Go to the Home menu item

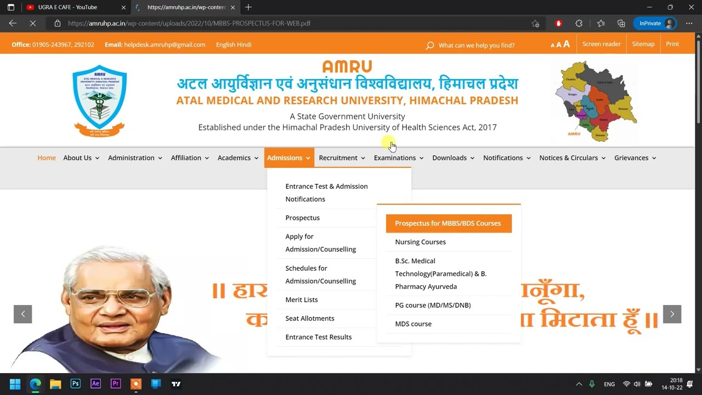pos(47,158)
